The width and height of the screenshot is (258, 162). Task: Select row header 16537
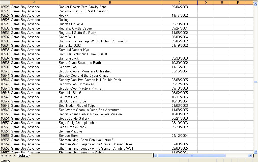(5, 58)
